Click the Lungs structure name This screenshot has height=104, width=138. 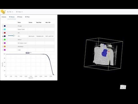point(19,50)
